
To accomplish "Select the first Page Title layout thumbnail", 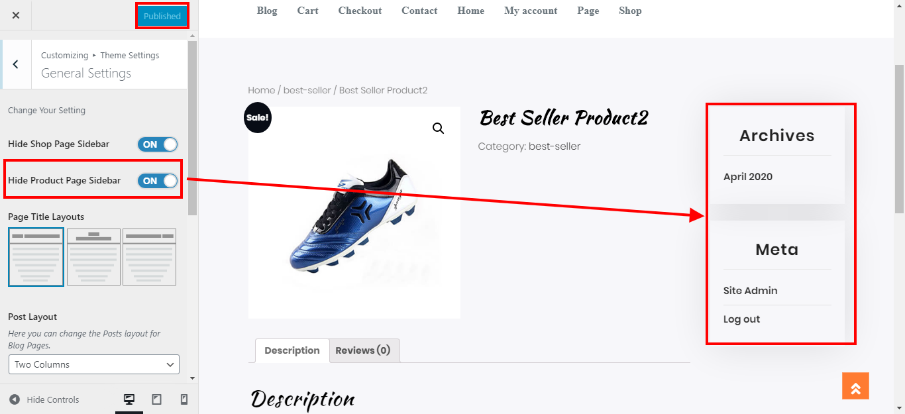I will tap(36, 257).
